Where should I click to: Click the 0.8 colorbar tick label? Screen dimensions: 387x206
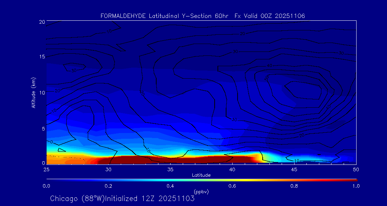tap(295, 186)
